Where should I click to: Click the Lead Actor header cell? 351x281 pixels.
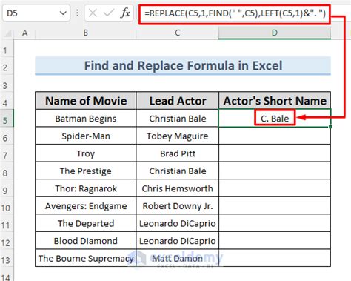tap(178, 101)
